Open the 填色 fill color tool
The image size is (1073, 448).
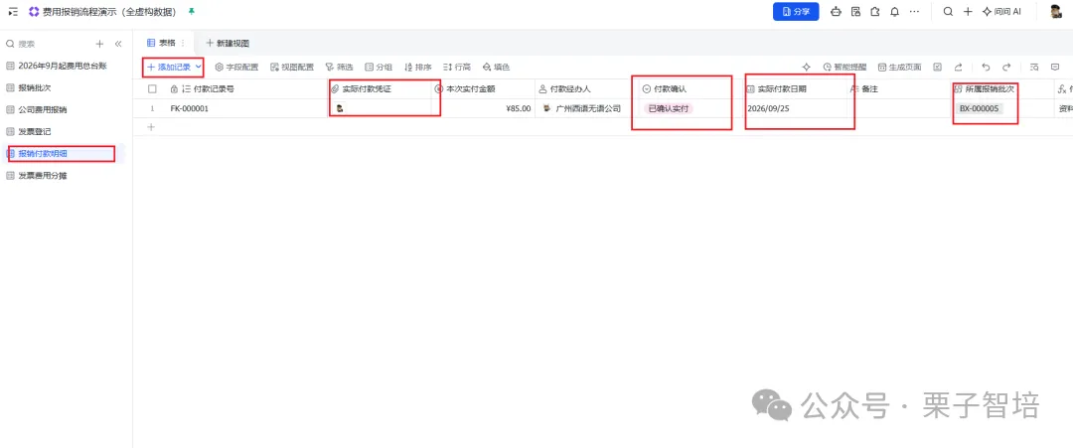point(496,67)
